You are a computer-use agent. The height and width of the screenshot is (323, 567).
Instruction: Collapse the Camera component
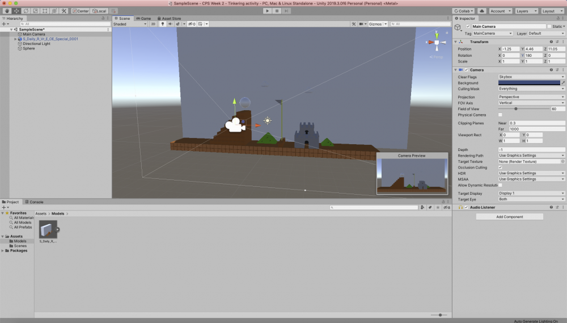(x=455, y=70)
